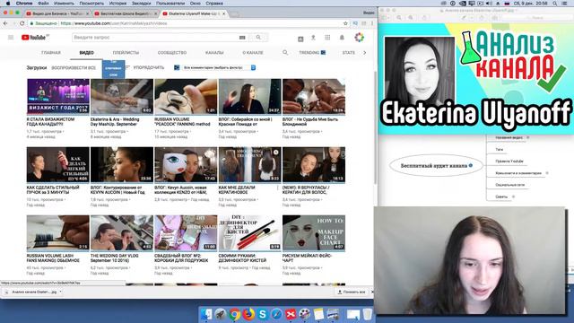Submit search with magnifier button
The height and width of the screenshot is (323, 574).
click(258, 38)
